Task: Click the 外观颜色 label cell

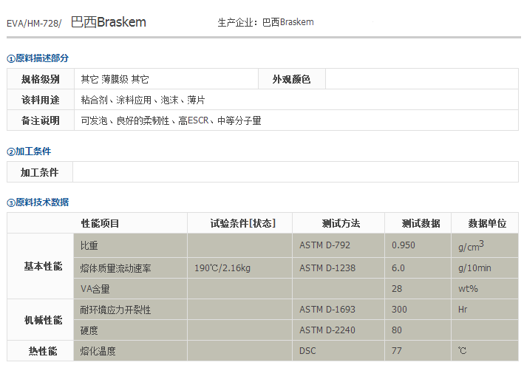Action: coord(292,79)
